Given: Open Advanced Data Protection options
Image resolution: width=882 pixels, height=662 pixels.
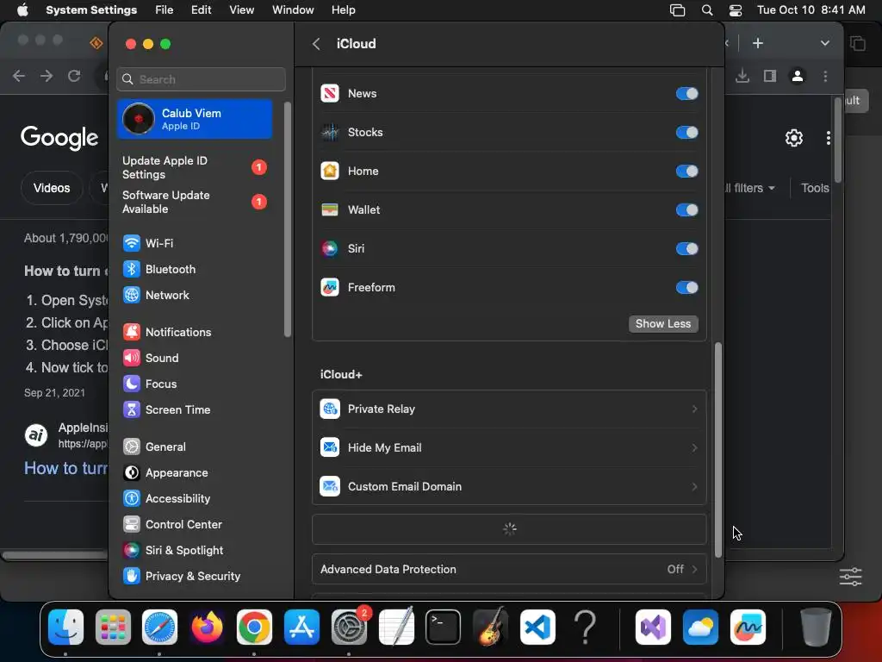Looking at the screenshot, I should (x=509, y=569).
